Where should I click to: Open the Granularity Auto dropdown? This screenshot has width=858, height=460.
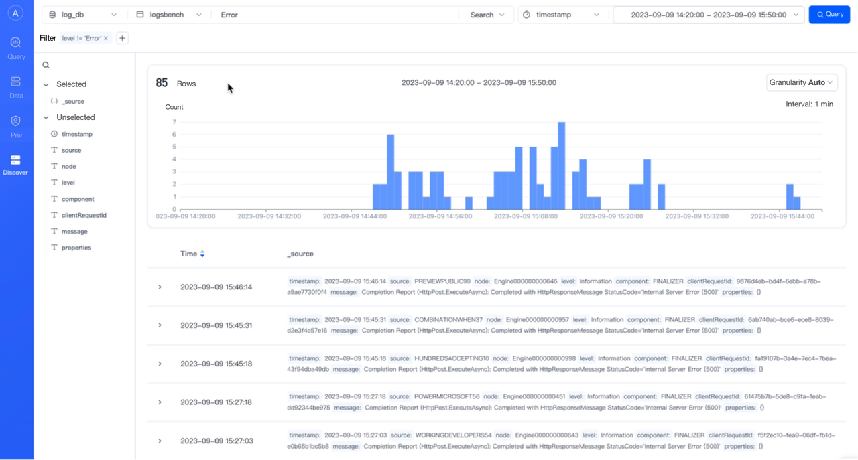[801, 82]
